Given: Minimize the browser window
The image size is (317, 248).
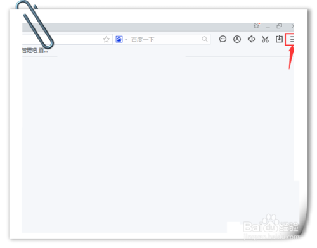Looking at the screenshot, I should pyautogui.click(x=268, y=27).
